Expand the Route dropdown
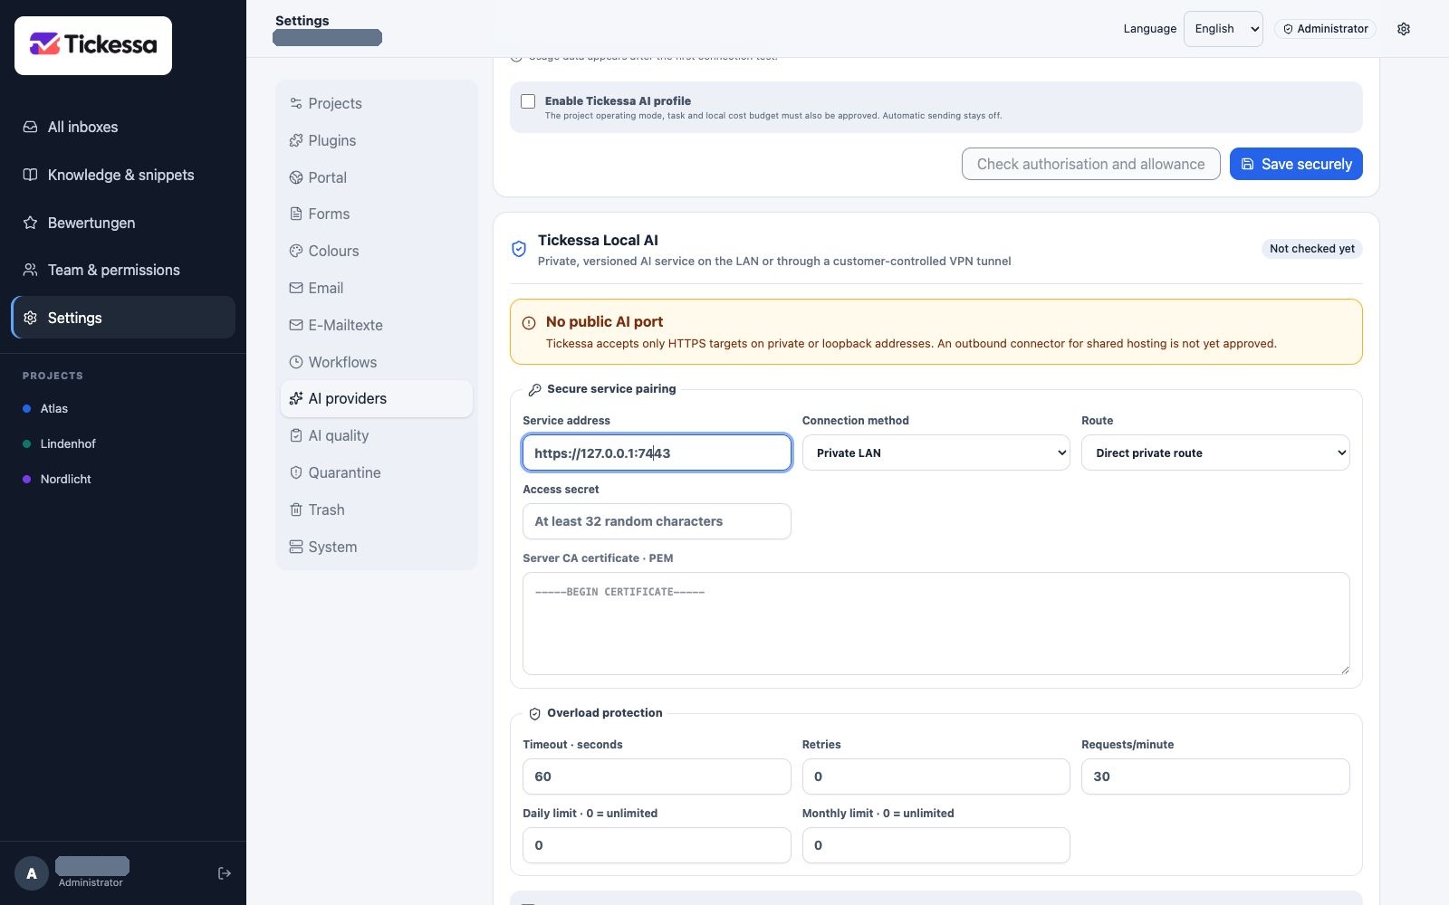The width and height of the screenshot is (1449, 905). [1215, 452]
